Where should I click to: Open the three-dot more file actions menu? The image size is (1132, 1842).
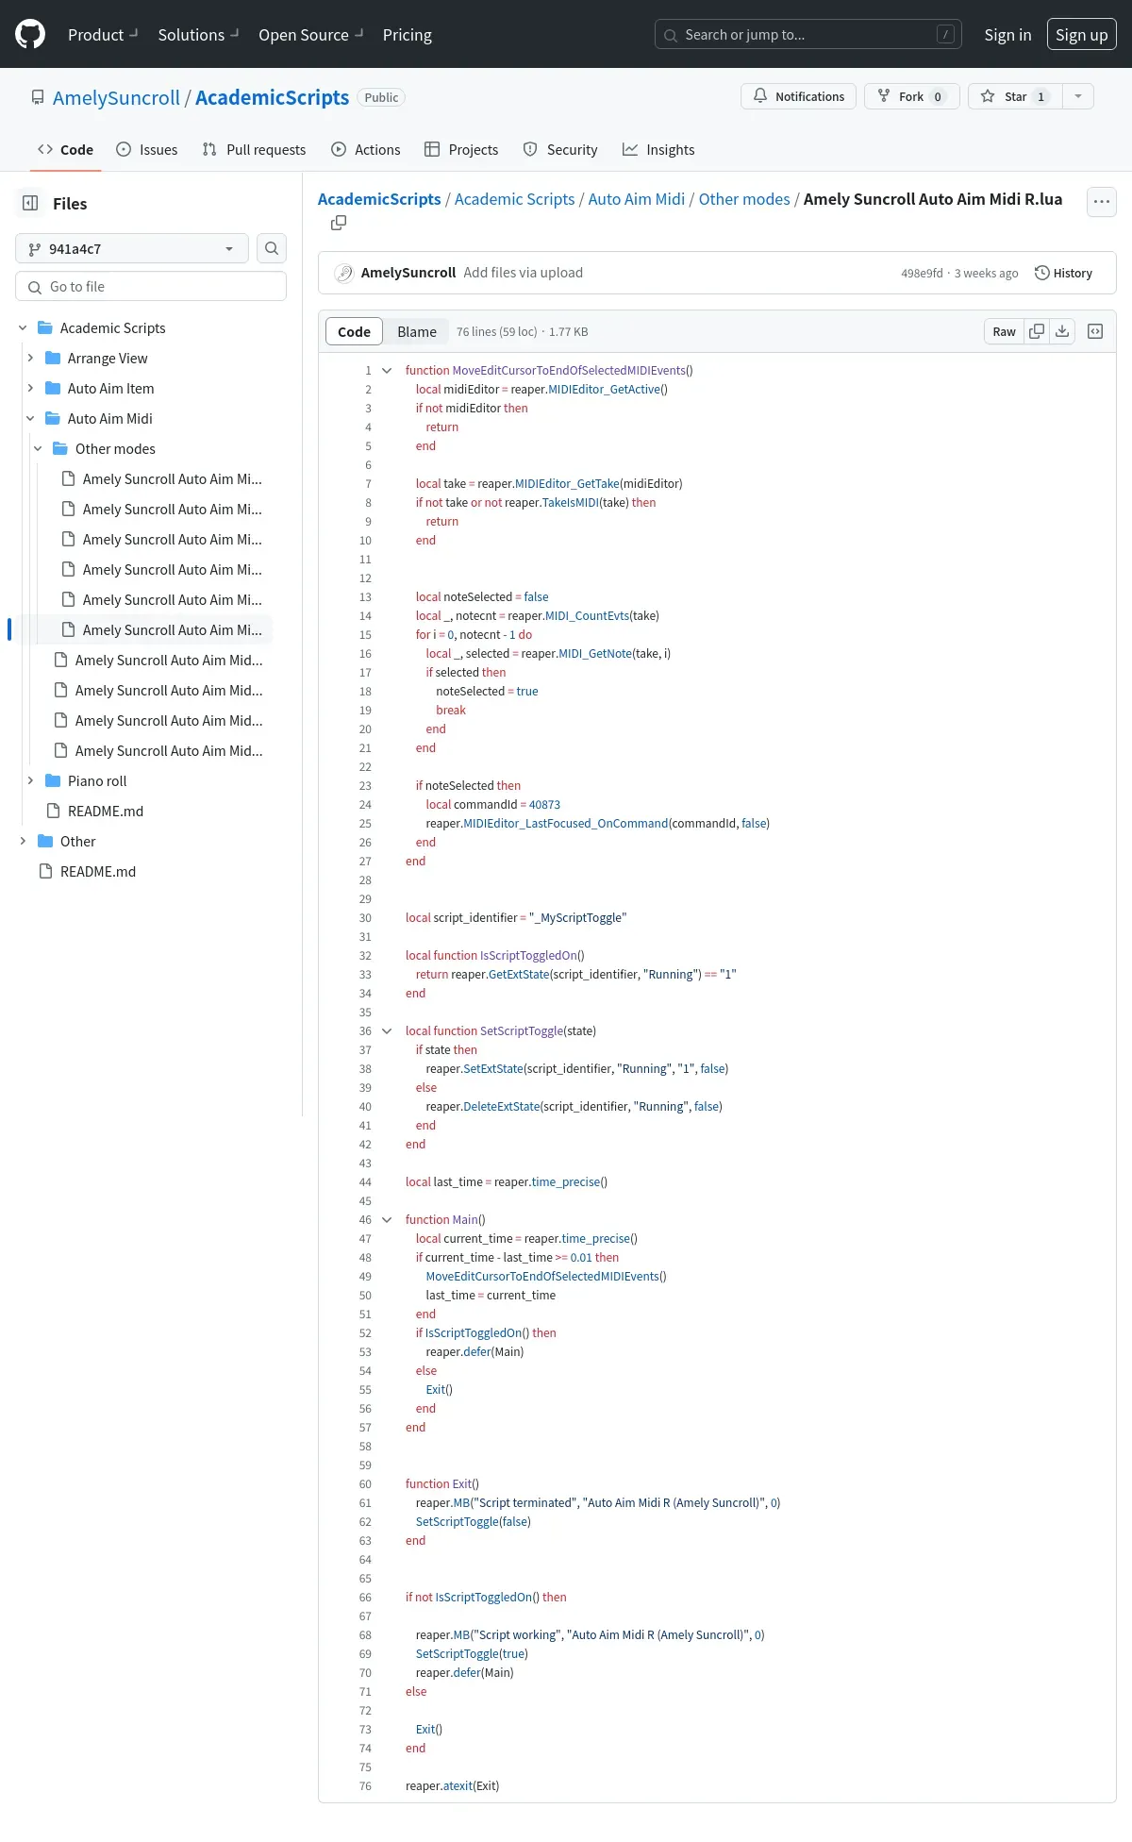click(x=1102, y=202)
